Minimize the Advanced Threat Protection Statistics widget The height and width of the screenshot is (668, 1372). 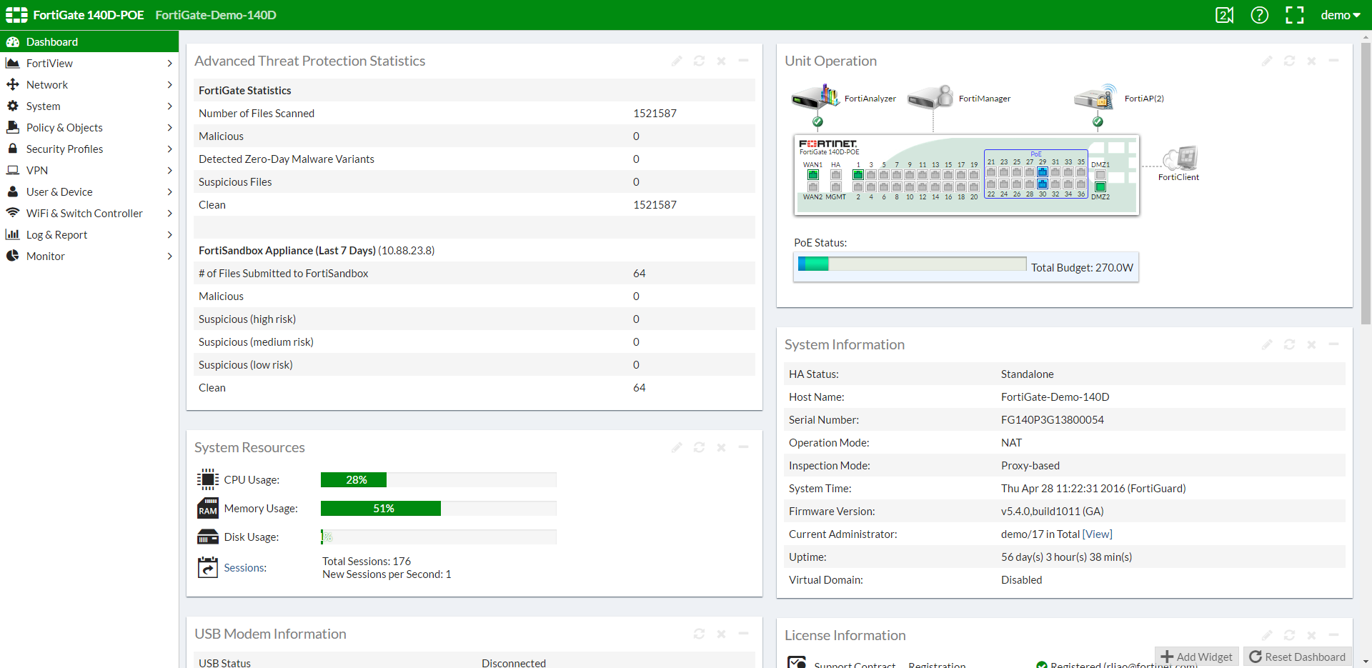click(x=743, y=61)
